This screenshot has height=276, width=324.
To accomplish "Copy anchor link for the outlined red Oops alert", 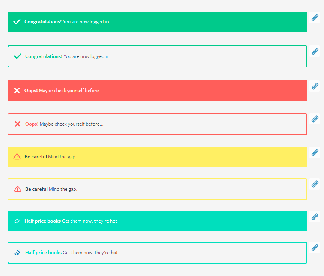I will (315, 119).
